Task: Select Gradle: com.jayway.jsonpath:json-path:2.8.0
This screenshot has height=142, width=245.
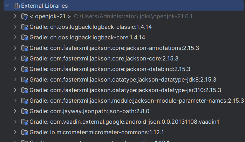Action: coord(89,111)
